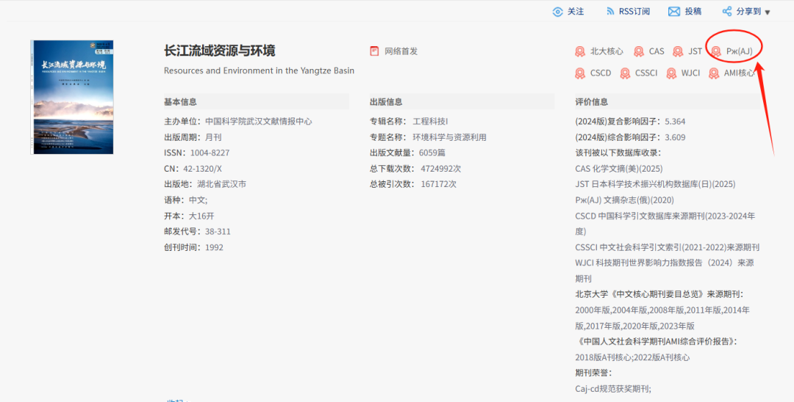The width and height of the screenshot is (794, 402).
Task: Click the medal icon beside CSCD
Action: point(580,73)
